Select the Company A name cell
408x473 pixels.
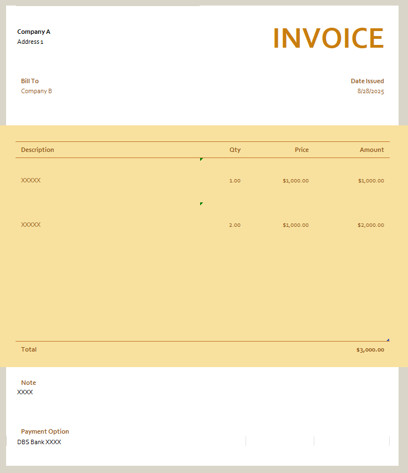point(34,32)
